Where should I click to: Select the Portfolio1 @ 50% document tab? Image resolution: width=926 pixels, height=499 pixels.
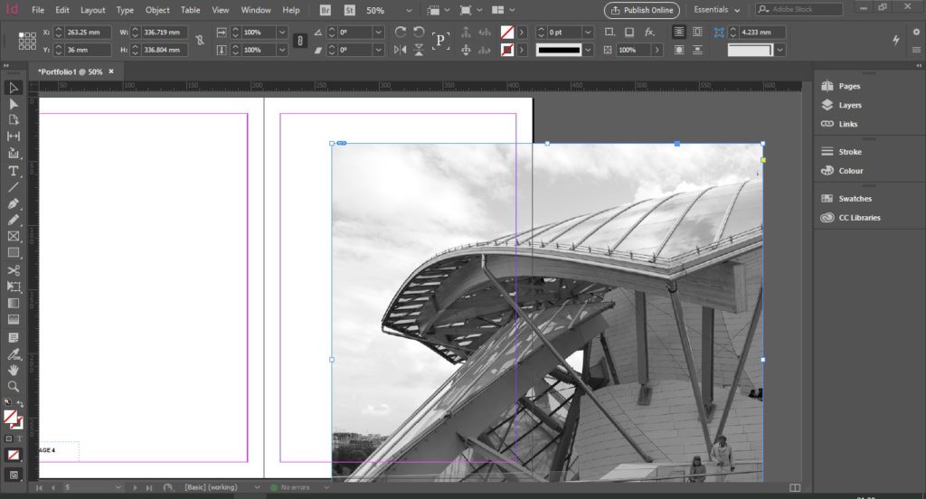coord(71,71)
